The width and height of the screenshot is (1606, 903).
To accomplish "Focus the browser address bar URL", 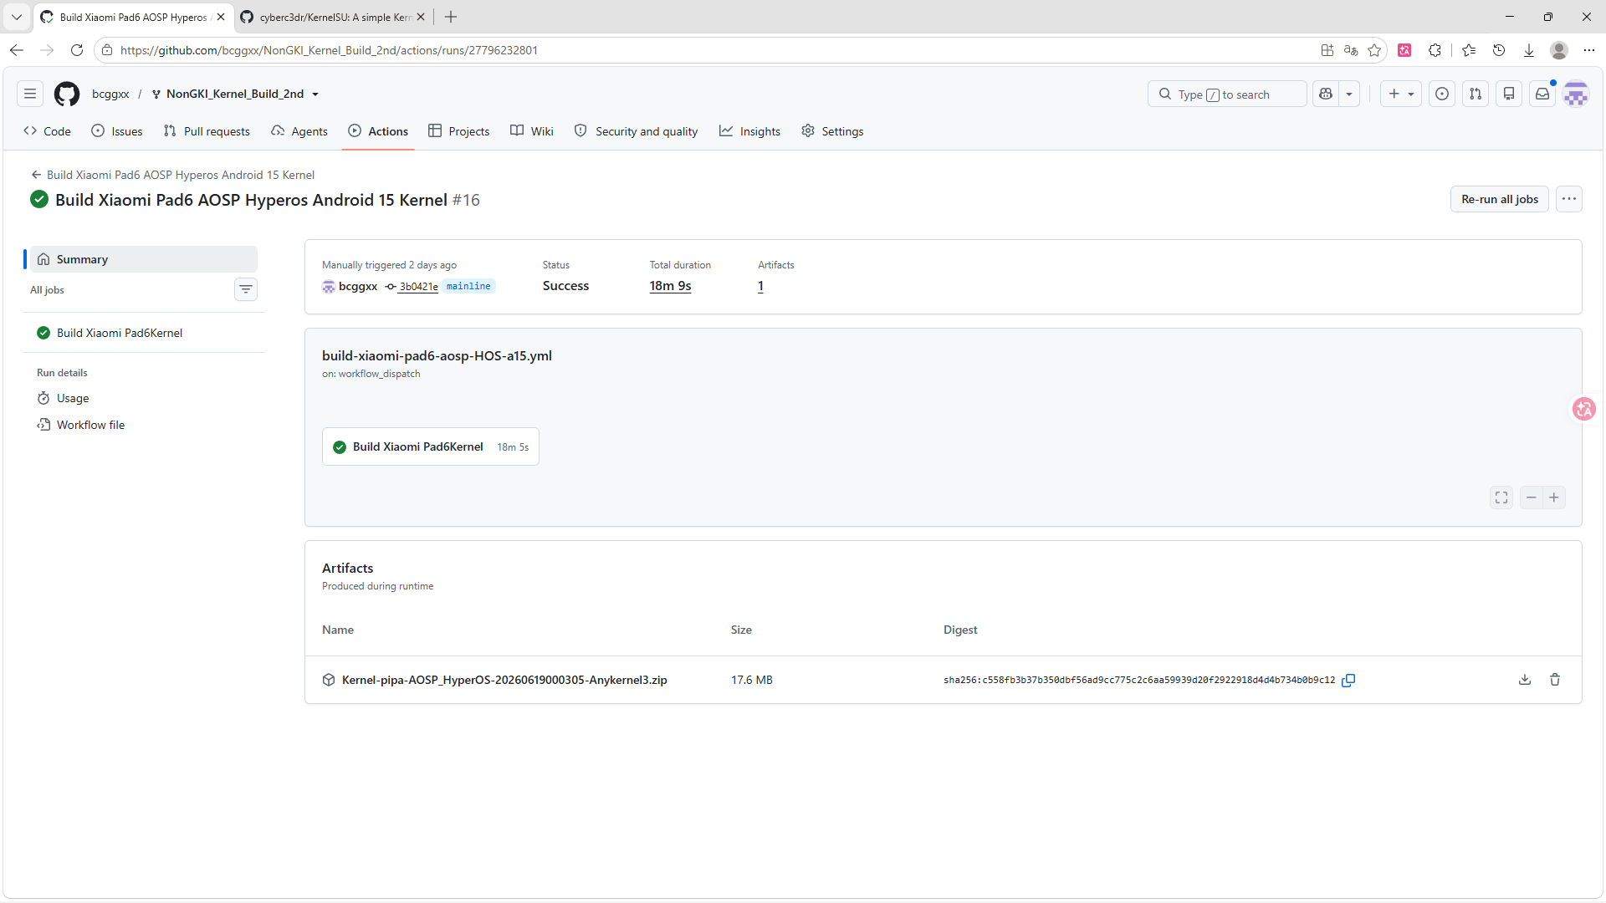I will (x=329, y=50).
